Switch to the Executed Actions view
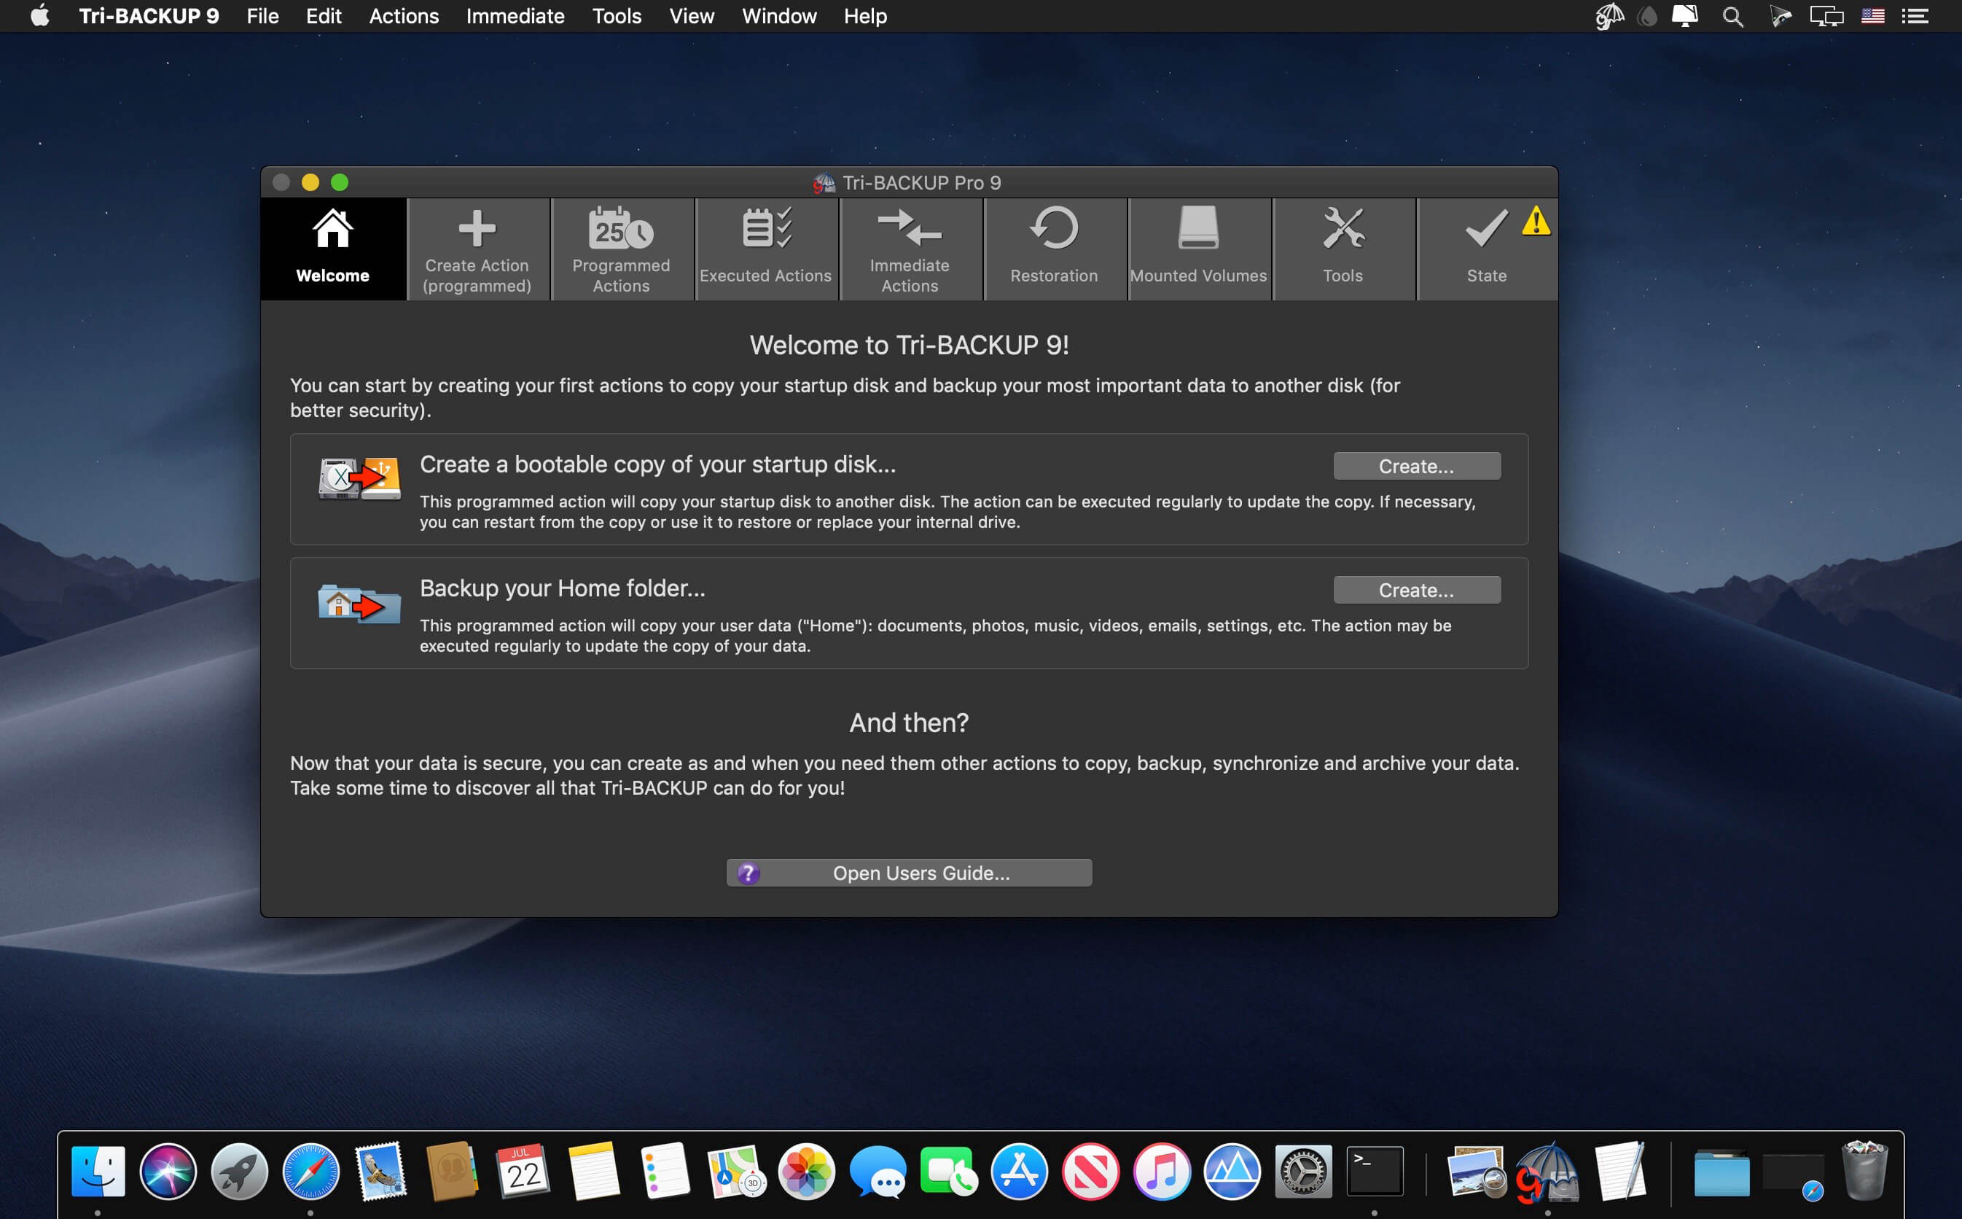 coord(766,247)
